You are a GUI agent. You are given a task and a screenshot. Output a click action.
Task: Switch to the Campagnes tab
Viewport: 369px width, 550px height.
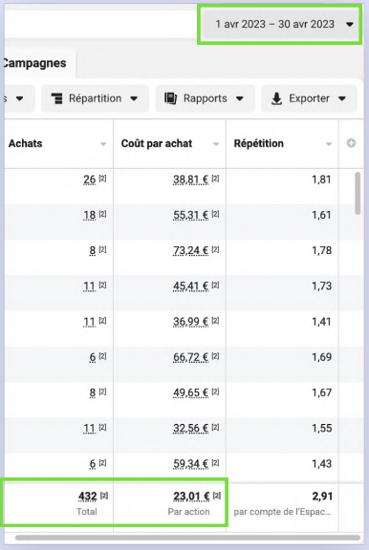(x=35, y=63)
